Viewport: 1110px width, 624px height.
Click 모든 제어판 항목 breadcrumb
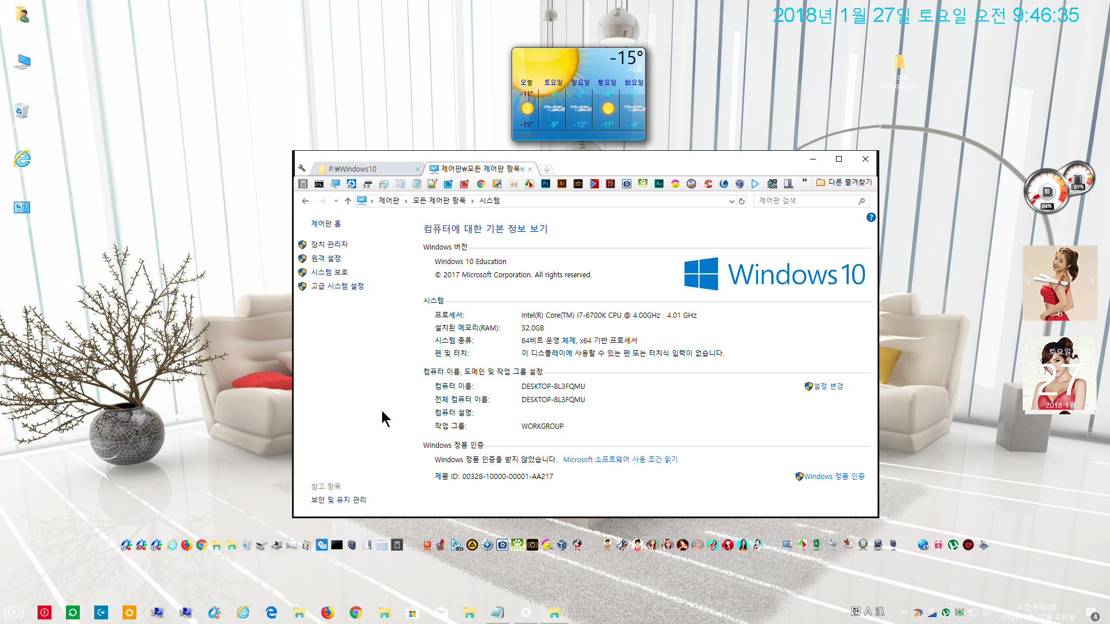[x=439, y=200]
